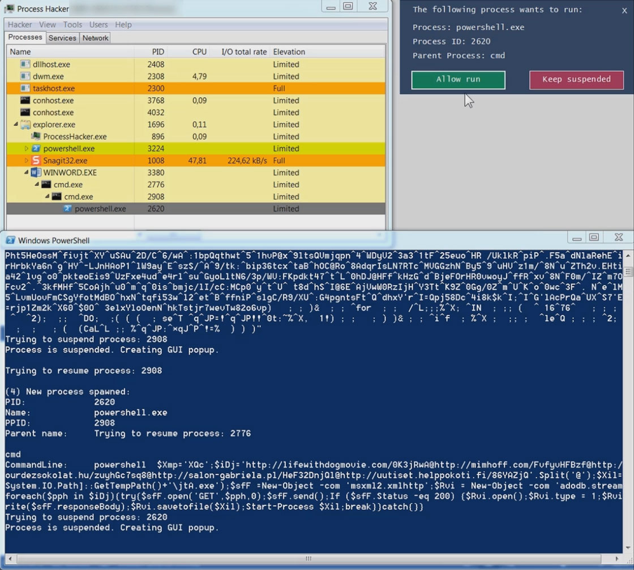Click the Process Hacker title bar icon
The image size is (634, 570).
pyautogui.click(x=9, y=8)
